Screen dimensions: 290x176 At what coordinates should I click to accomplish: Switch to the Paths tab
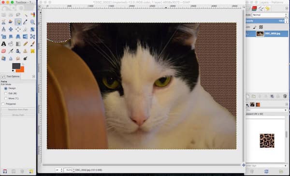pyautogui.click(x=261, y=8)
